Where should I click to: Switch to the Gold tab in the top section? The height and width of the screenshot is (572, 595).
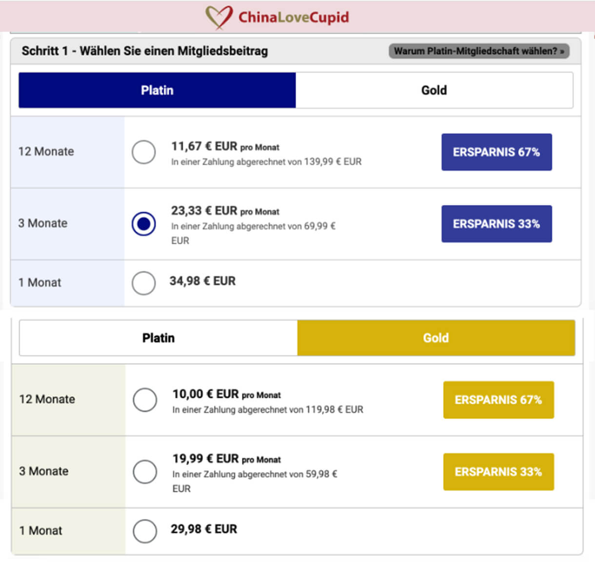pyautogui.click(x=434, y=90)
